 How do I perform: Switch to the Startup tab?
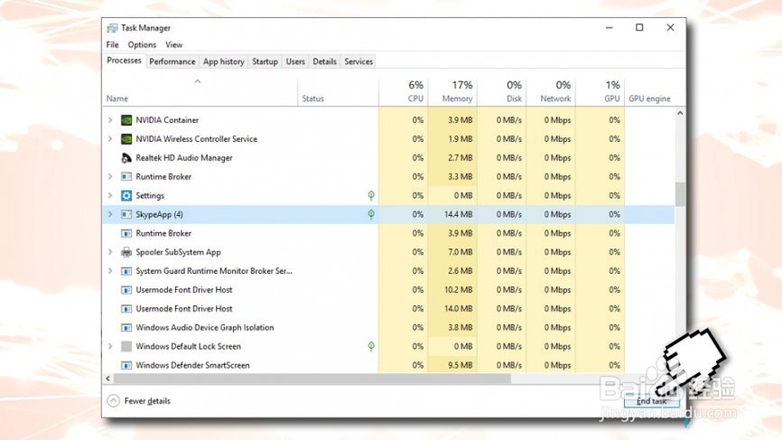(x=265, y=61)
